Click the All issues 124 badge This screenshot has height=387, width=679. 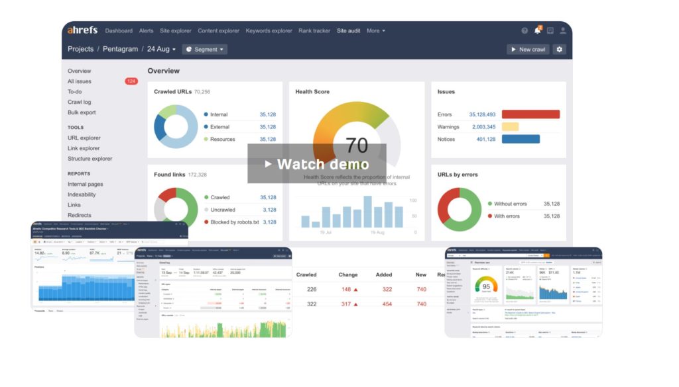click(131, 81)
